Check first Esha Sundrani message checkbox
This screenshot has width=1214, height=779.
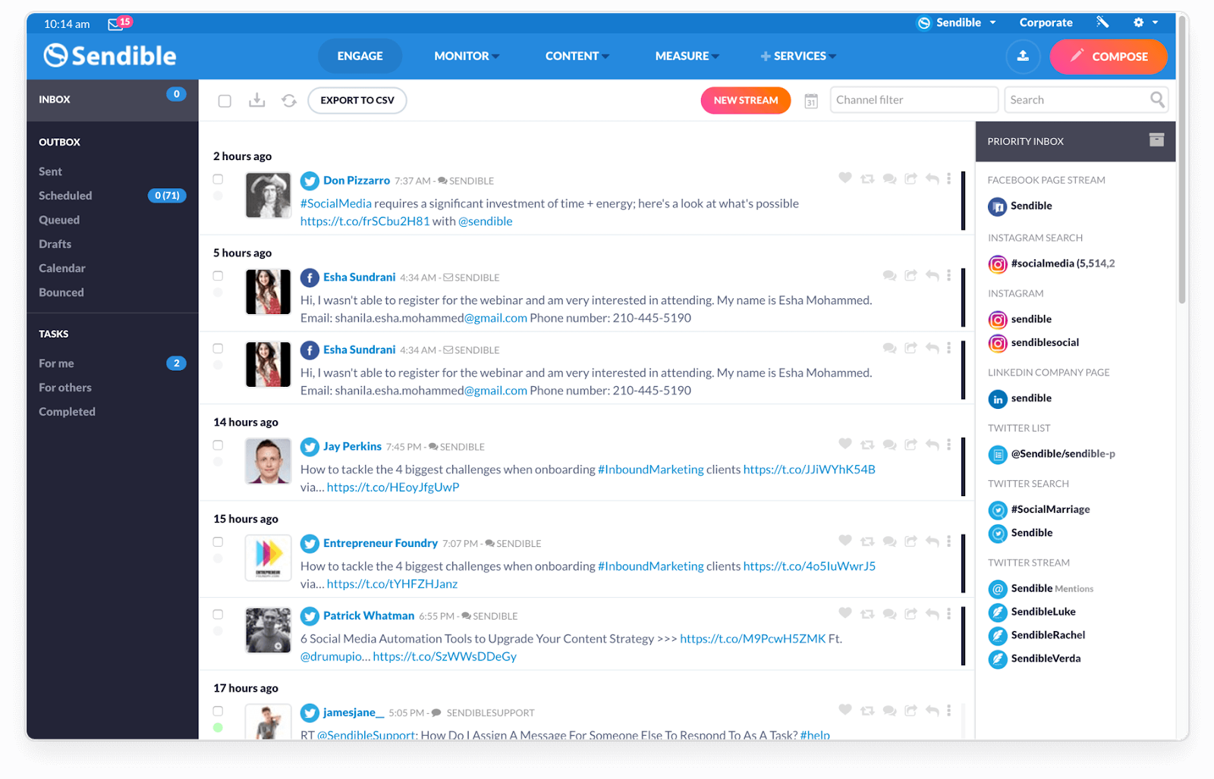[x=218, y=276]
